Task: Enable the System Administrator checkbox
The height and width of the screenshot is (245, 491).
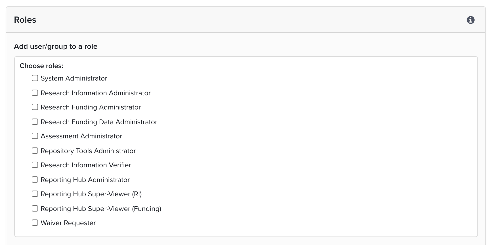Action: [35, 78]
